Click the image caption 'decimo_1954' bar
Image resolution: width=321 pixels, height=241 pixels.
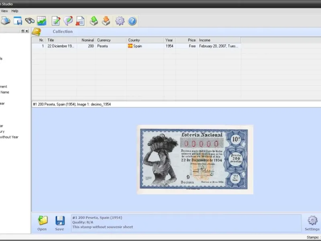point(176,104)
